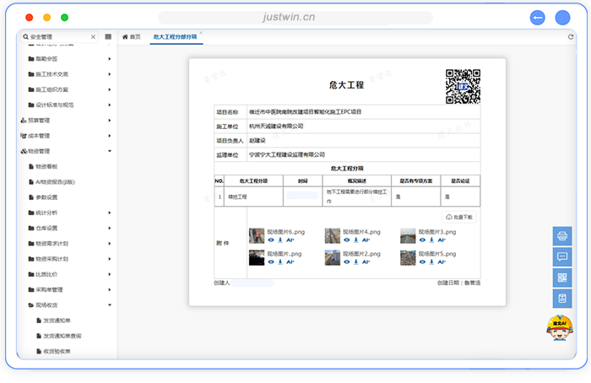591x383 pixels.
Task: Toggle the sidebar menu collapse icon
Action: click(x=108, y=37)
